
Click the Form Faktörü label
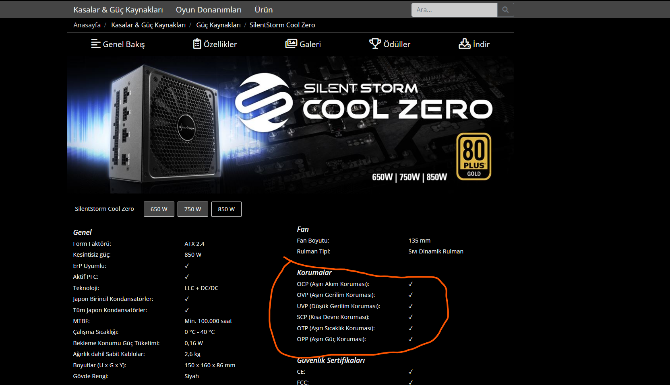[x=92, y=244]
